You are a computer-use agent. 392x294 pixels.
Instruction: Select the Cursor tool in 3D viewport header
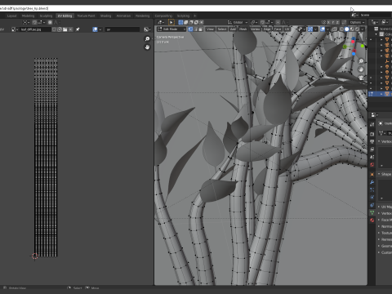[171, 22]
